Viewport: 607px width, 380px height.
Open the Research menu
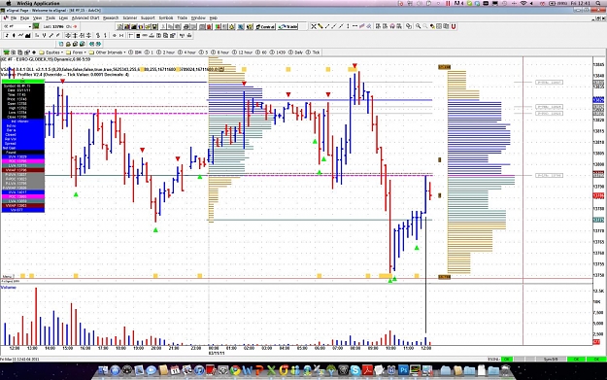click(x=111, y=17)
